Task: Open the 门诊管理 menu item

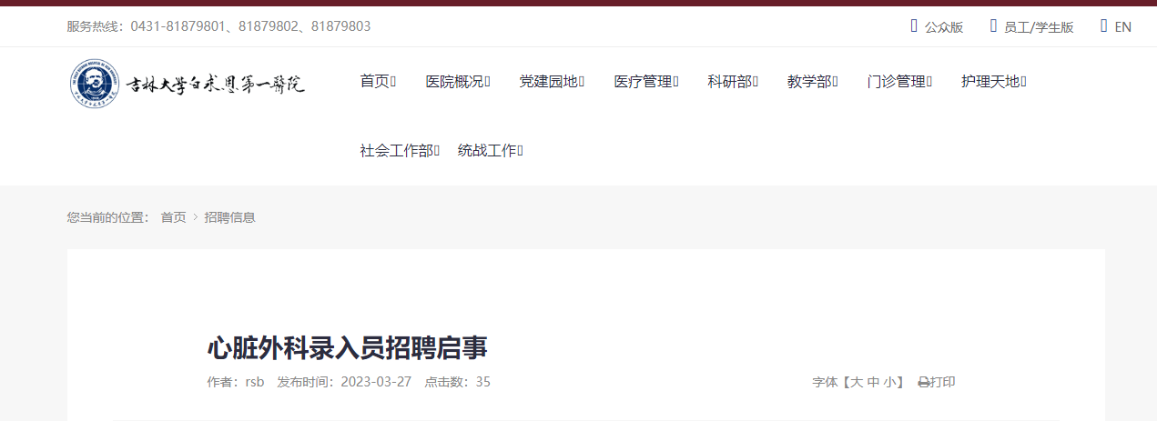Action: [900, 82]
